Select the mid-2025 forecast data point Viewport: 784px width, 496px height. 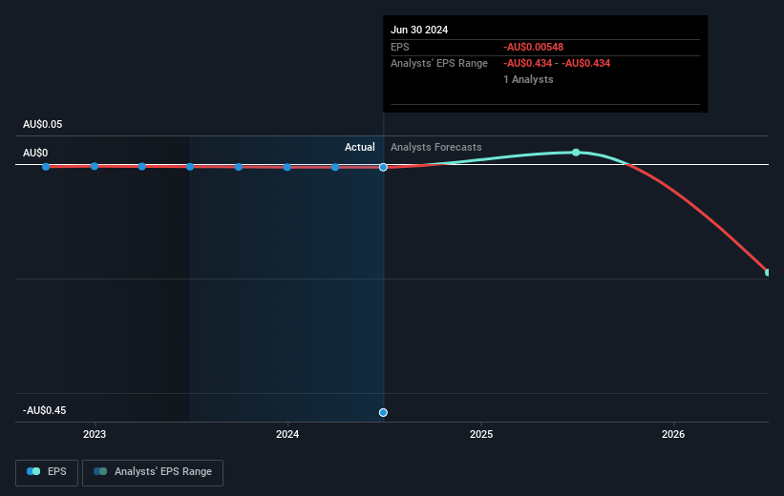(x=576, y=153)
